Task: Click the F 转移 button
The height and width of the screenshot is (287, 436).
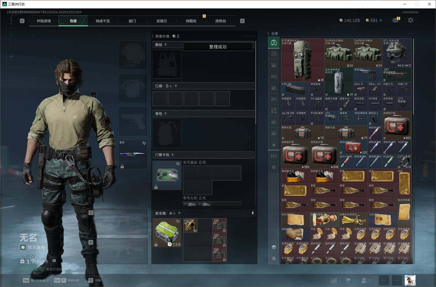Action: pyautogui.click(x=94, y=280)
